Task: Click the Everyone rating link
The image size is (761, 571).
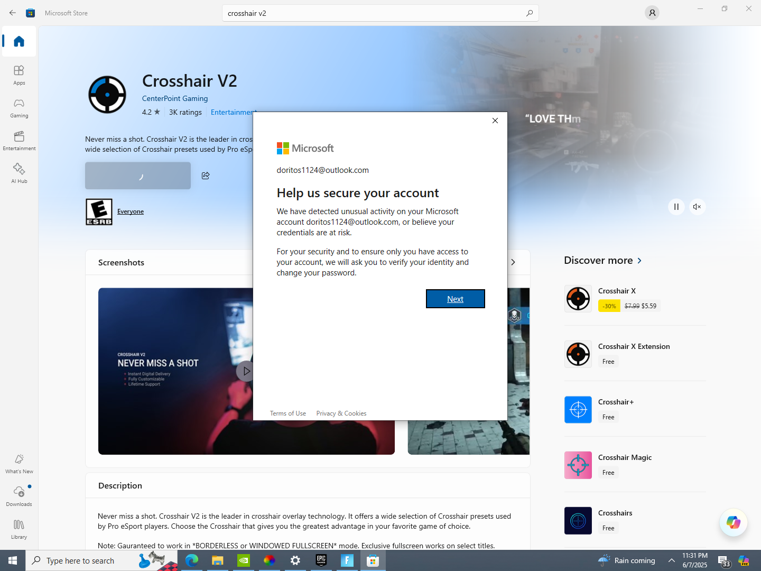Action: pyautogui.click(x=131, y=211)
